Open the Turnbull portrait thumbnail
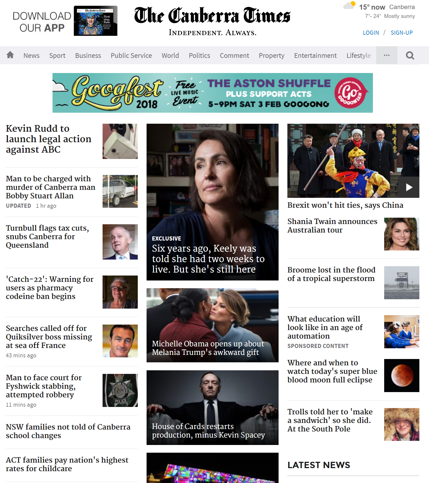 120,242
